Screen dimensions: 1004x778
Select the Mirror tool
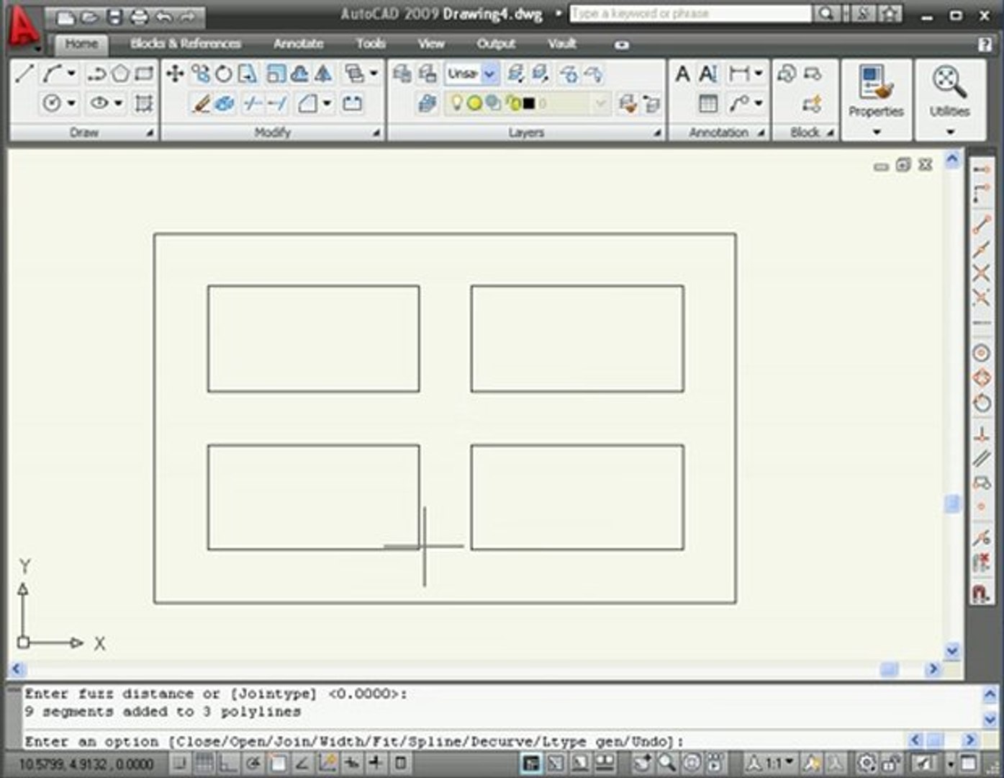[324, 73]
